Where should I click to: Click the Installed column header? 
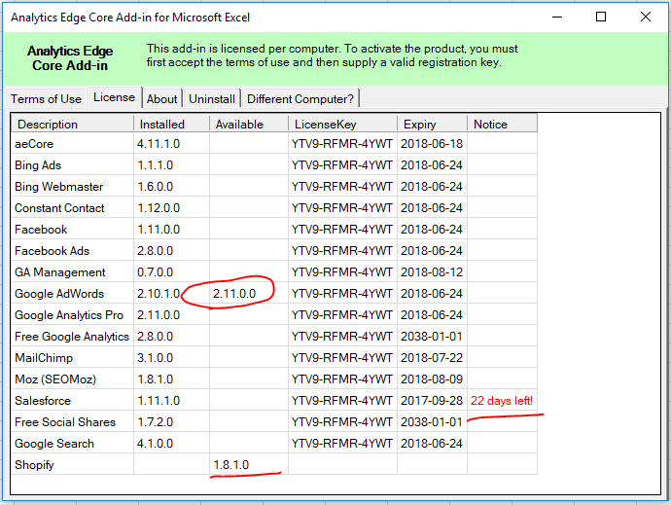point(171,124)
